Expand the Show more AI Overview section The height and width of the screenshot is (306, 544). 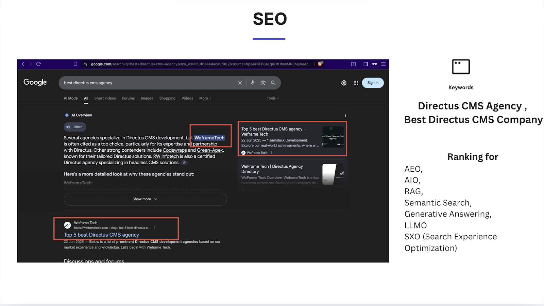[145, 199]
